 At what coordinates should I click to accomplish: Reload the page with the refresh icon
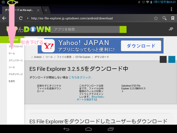click(x=21, y=18)
